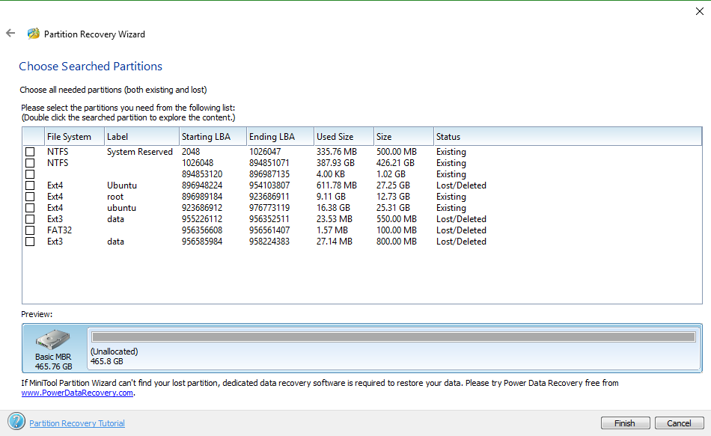Tick the Ext4 Ubuntu lost partition checkbox
The image size is (711, 436).
click(30, 185)
